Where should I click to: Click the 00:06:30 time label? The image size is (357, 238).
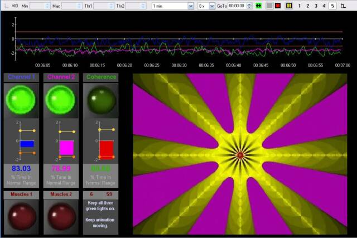(x=179, y=65)
